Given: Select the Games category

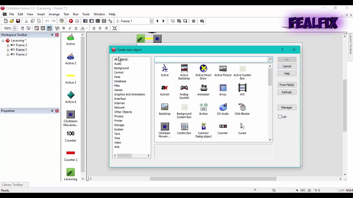Looking at the screenshot, I should [118, 90].
